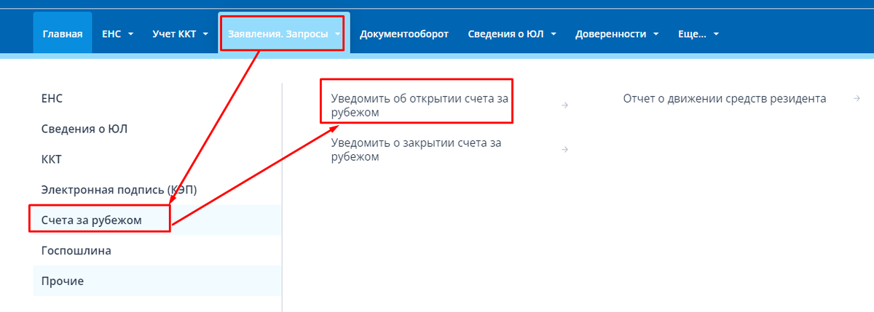Select ККТ category in left list
874x312 pixels.
click(x=157, y=159)
